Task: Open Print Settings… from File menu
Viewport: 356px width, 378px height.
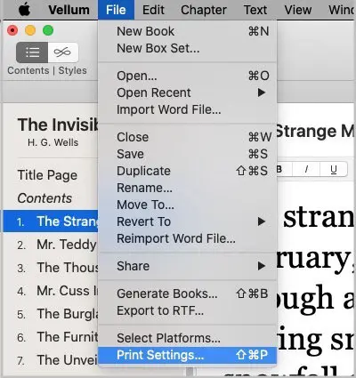Action: 187,355
